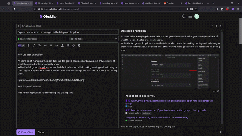This screenshot has width=242, height=136.
Task: Open the heading text size tool
Action: (40, 46)
